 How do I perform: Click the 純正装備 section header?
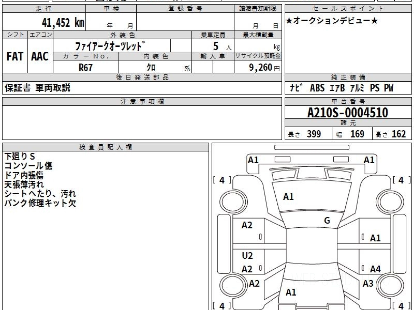(x=348, y=77)
